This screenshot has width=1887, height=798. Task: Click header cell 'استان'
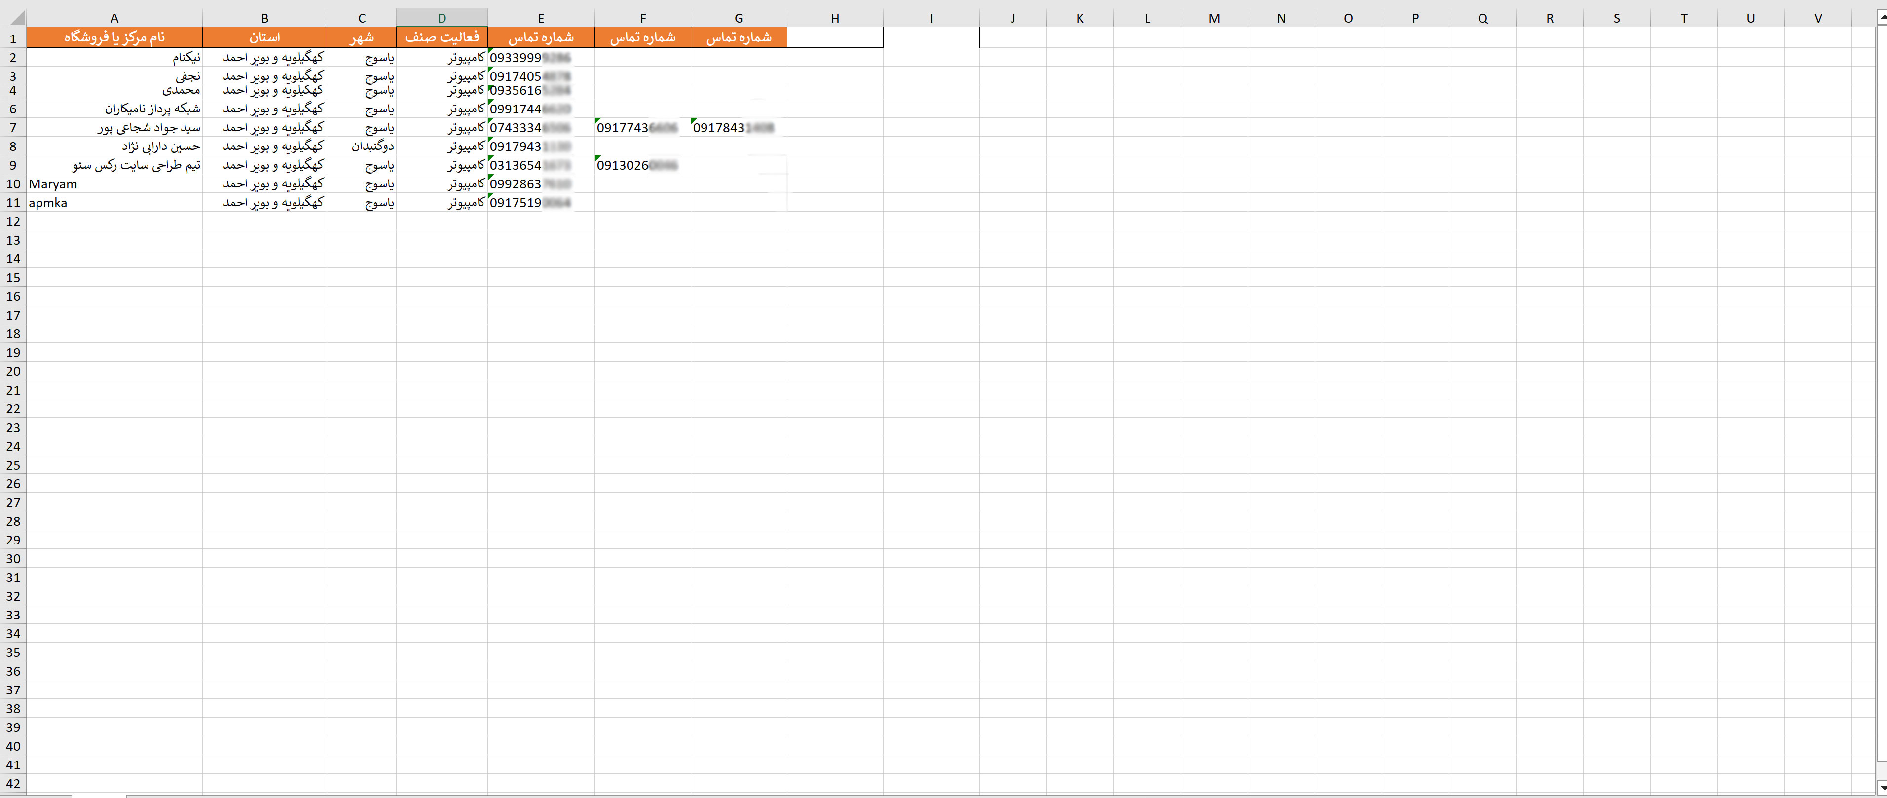point(264,37)
